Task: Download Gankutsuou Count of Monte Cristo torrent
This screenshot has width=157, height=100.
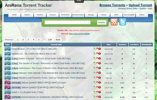Action: tap(94, 68)
